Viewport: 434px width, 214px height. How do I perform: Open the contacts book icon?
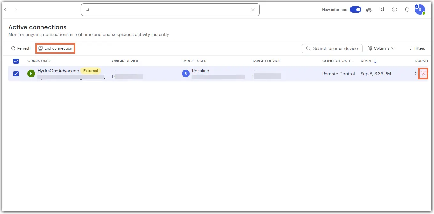tap(382, 10)
